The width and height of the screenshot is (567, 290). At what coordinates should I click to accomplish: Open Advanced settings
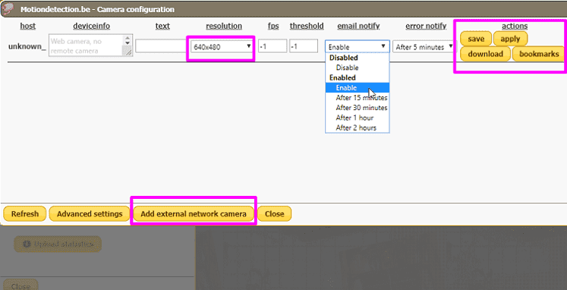click(90, 213)
